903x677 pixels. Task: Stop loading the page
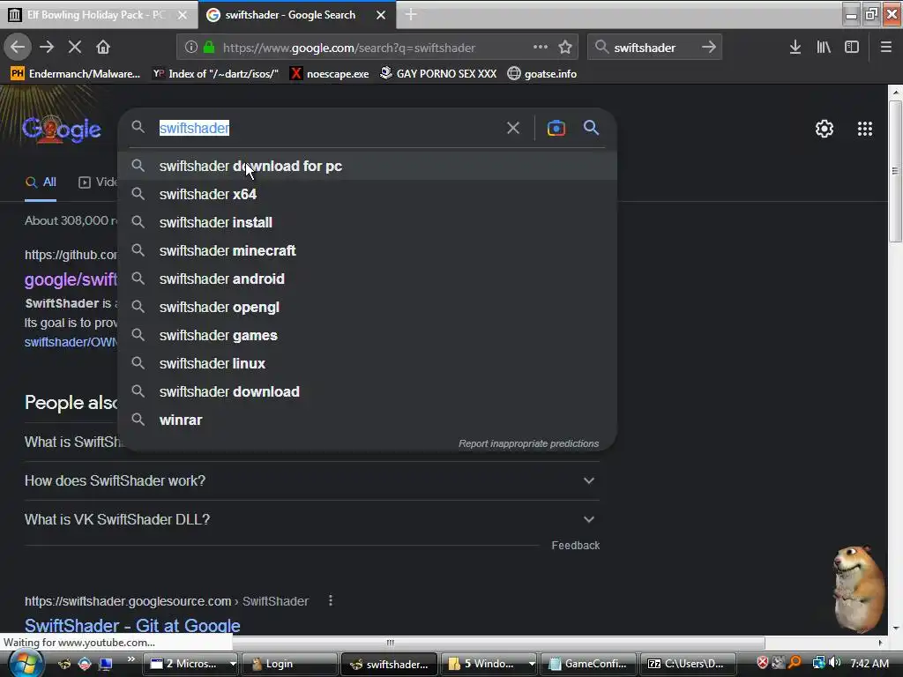point(75,48)
